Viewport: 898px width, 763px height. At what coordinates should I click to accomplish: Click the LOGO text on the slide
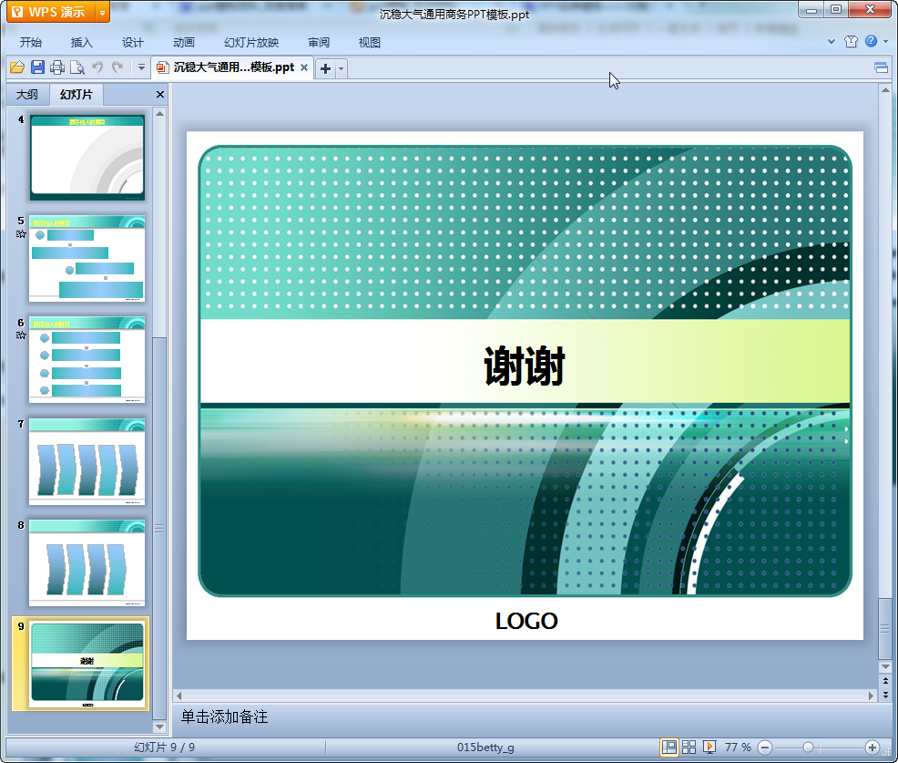tap(526, 621)
